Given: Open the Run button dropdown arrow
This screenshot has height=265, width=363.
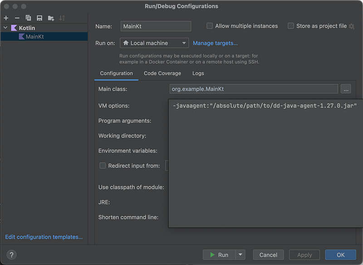Looking at the screenshot, I should tap(240, 255).
